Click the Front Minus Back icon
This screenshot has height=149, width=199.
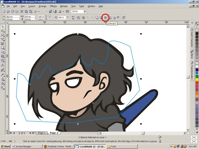114,18
